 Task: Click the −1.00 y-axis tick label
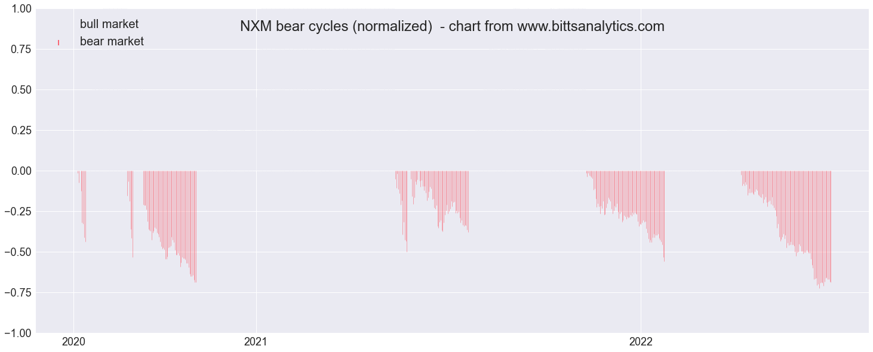coord(17,333)
